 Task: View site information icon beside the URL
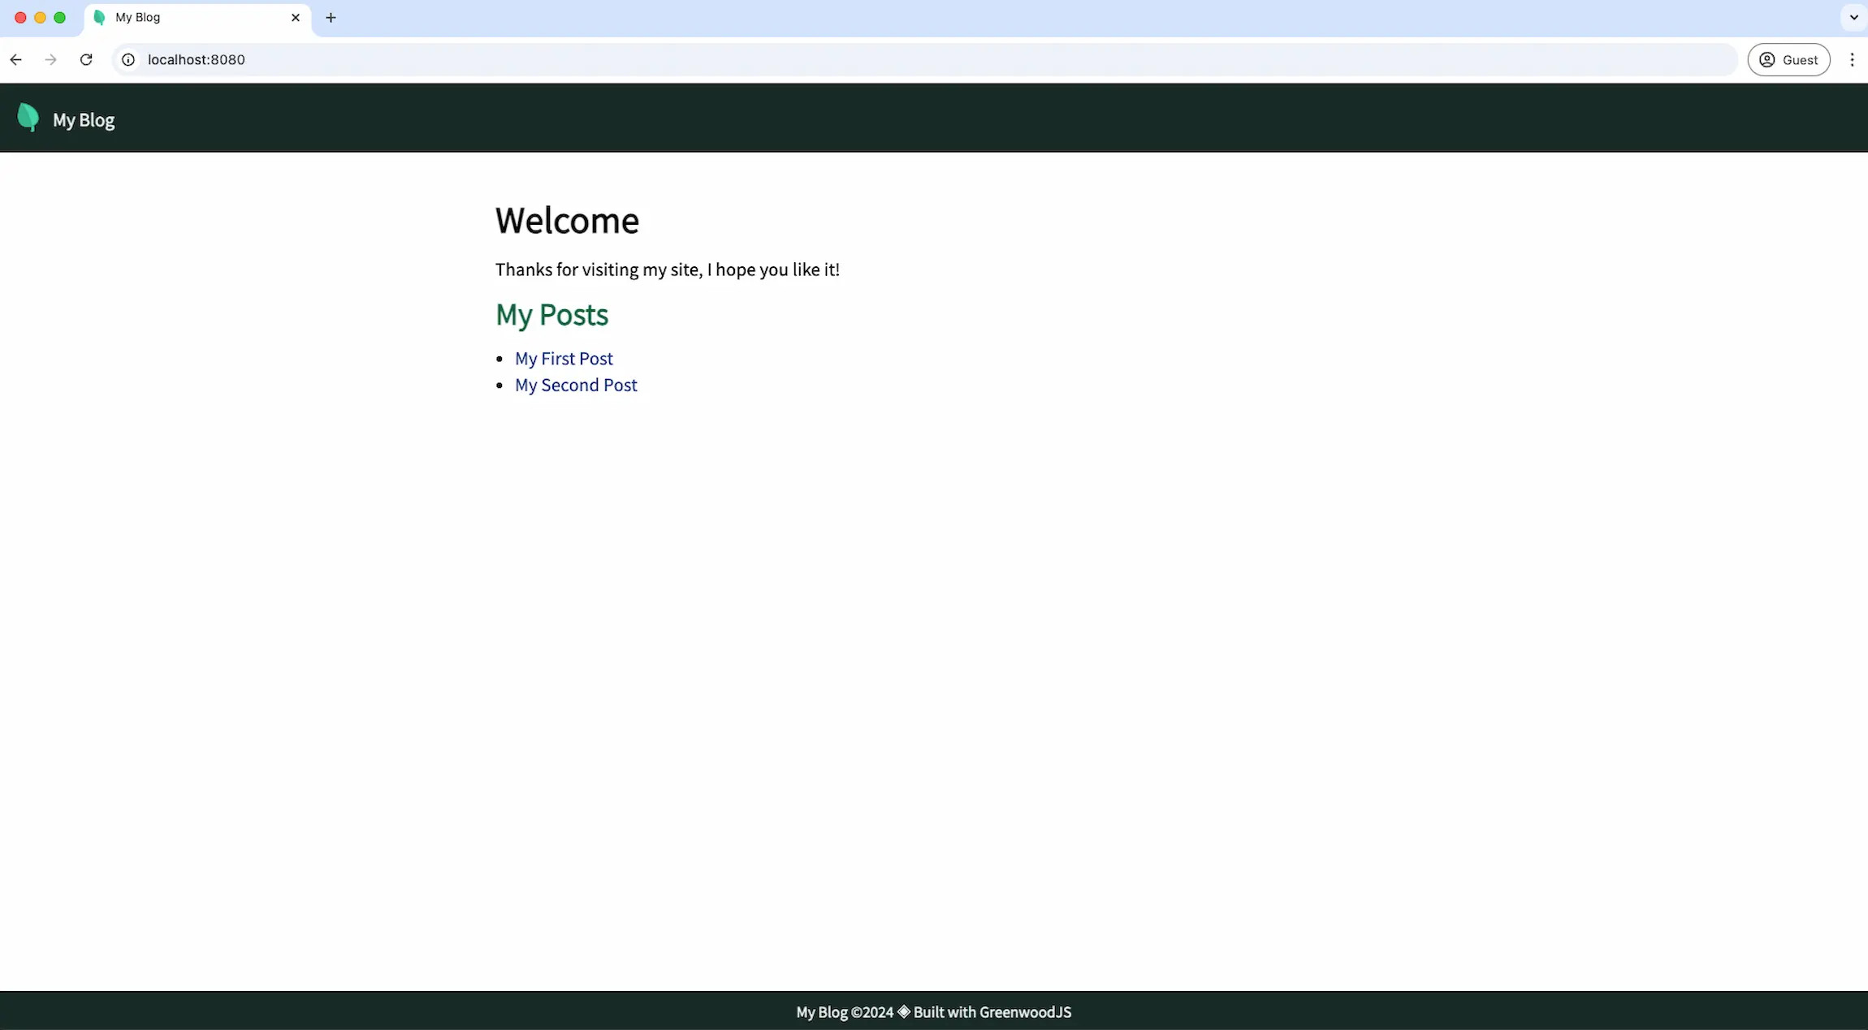coord(128,59)
